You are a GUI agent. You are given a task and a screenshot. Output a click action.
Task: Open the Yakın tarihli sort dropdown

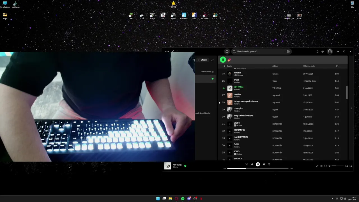pos(208,72)
